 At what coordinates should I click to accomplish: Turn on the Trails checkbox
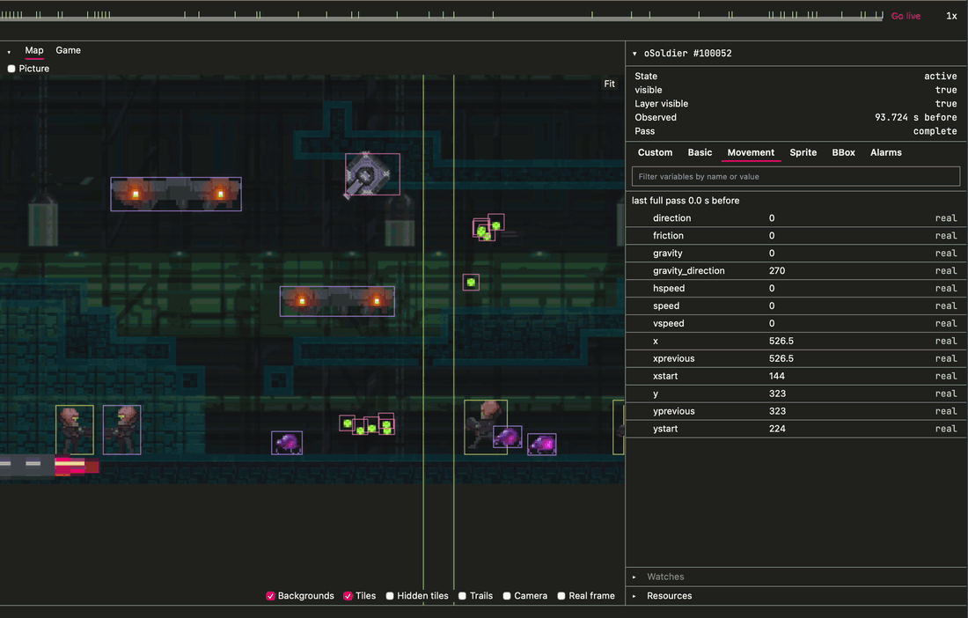point(462,596)
